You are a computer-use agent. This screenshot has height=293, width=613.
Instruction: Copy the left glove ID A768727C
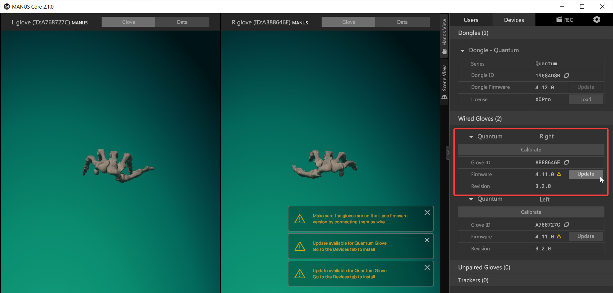(x=567, y=225)
